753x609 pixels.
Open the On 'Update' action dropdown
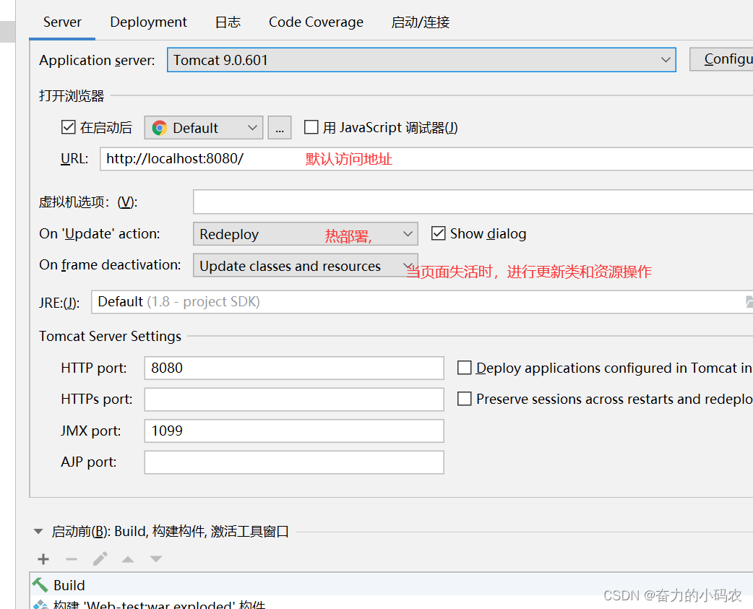tap(306, 234)
